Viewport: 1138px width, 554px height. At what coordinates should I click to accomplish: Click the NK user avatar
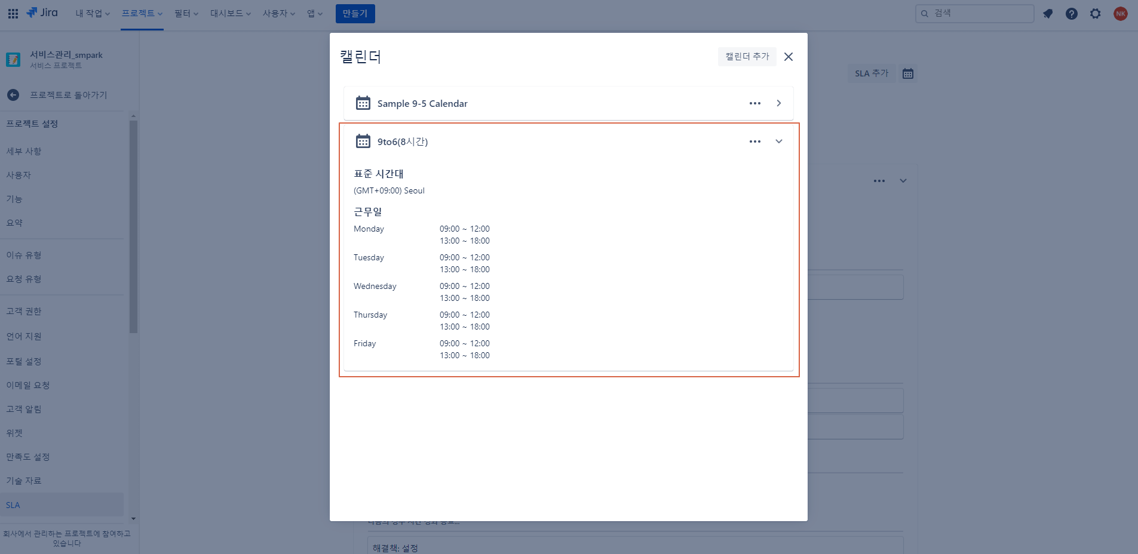(x=1121, y=14)
